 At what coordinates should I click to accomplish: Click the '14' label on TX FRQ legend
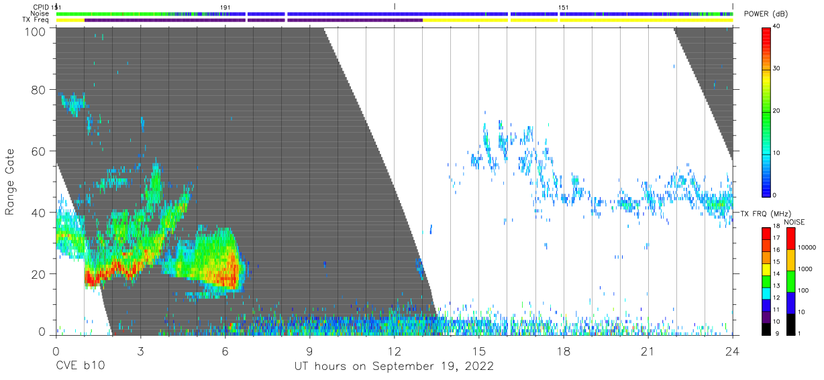click(x=776, y=273)
